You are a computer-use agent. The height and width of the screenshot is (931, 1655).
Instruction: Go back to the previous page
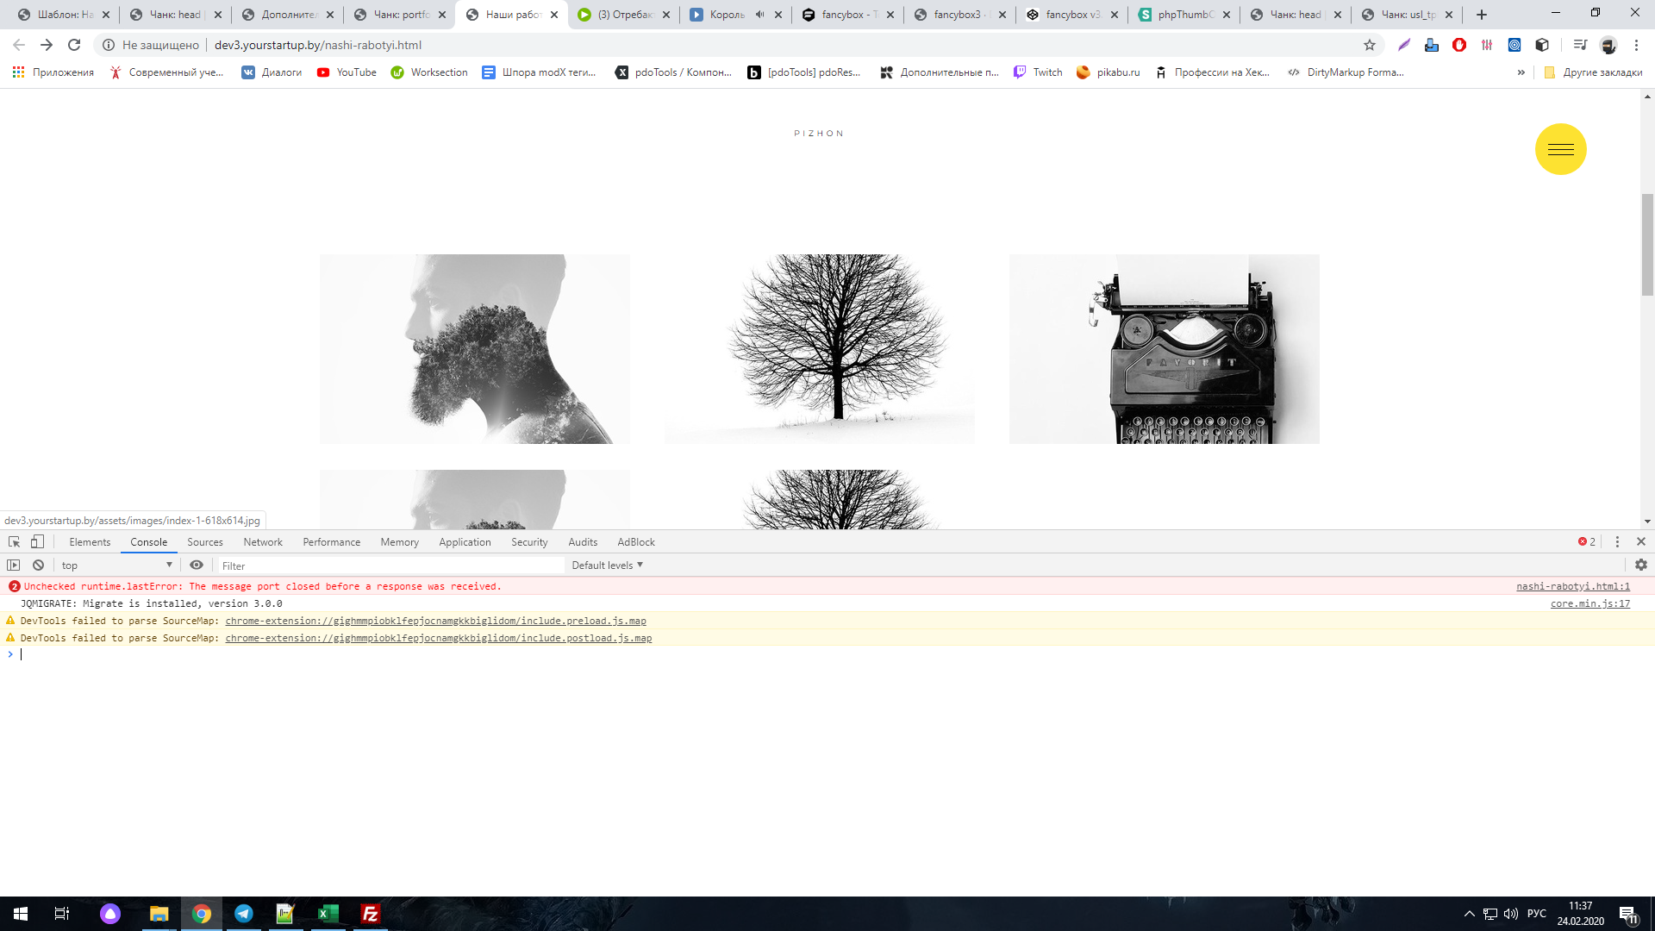click(19, 45)
